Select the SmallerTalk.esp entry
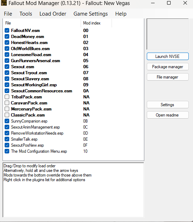This screenshot has width=193, height=222. click(24, 139)
